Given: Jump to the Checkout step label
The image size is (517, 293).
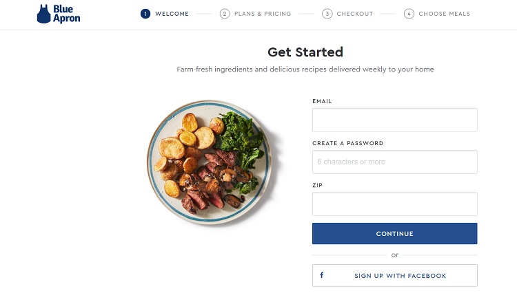Looking at the screenshot, I should point(354,14).
